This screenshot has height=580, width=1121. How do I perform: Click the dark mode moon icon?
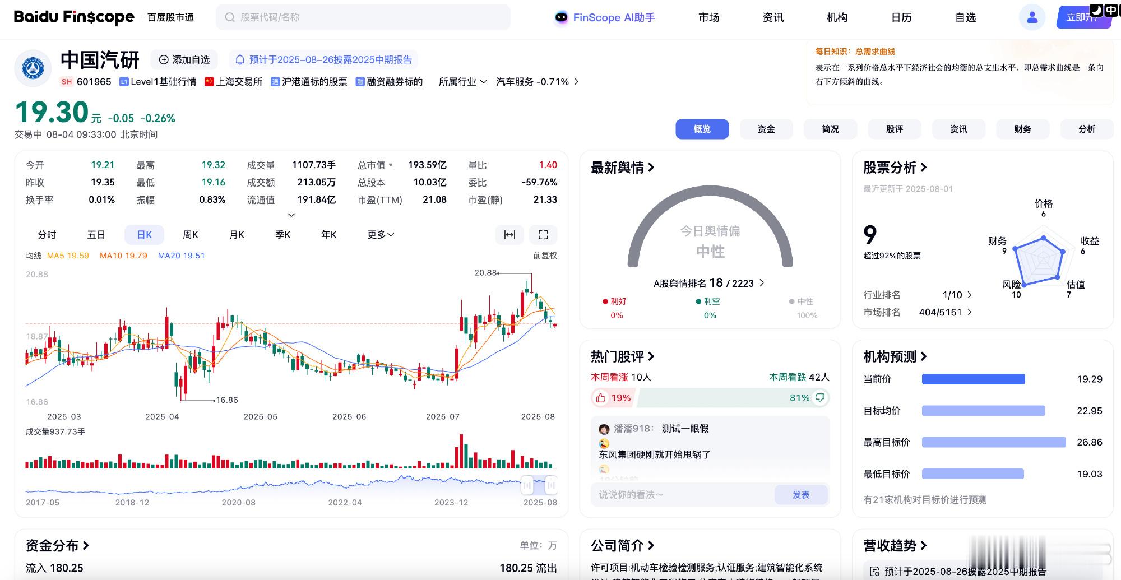coord(1096,10)
